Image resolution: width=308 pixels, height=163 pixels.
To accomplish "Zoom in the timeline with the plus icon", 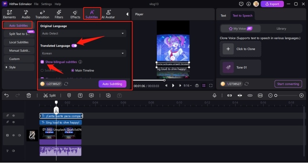I will click(x=302, y=96).
